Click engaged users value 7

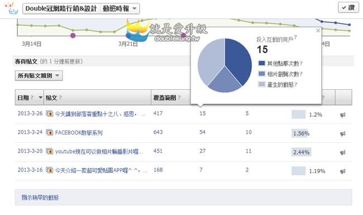(201, 170)
